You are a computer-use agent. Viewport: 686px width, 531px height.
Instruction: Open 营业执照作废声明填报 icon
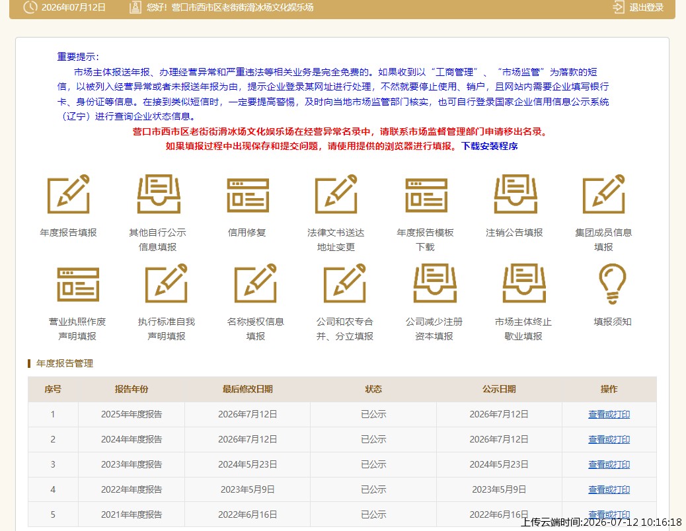(78, 285)
